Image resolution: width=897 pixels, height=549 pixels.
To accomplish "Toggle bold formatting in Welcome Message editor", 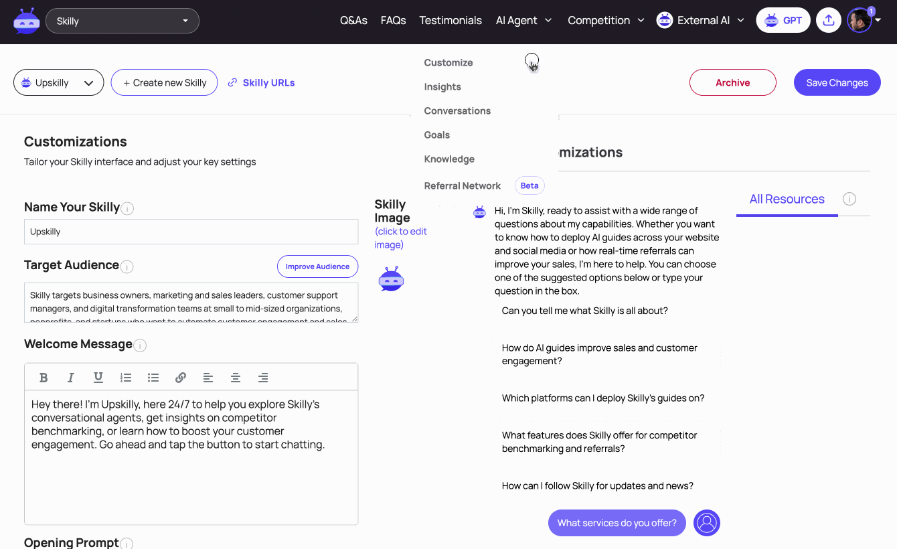I will [44, 378].
